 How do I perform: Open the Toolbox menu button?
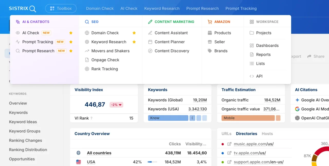[x=61, y=8]
